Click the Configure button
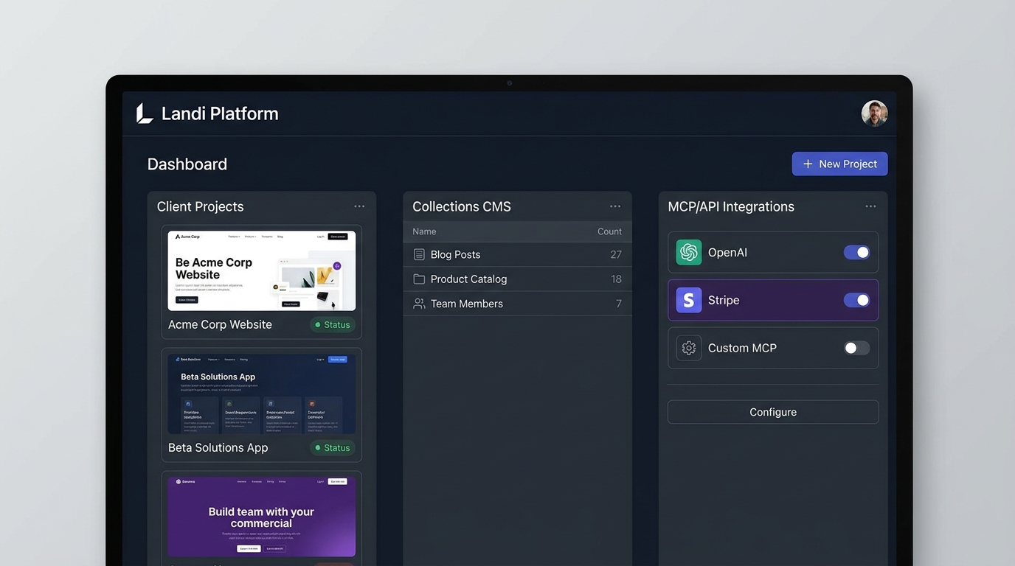 773,412
